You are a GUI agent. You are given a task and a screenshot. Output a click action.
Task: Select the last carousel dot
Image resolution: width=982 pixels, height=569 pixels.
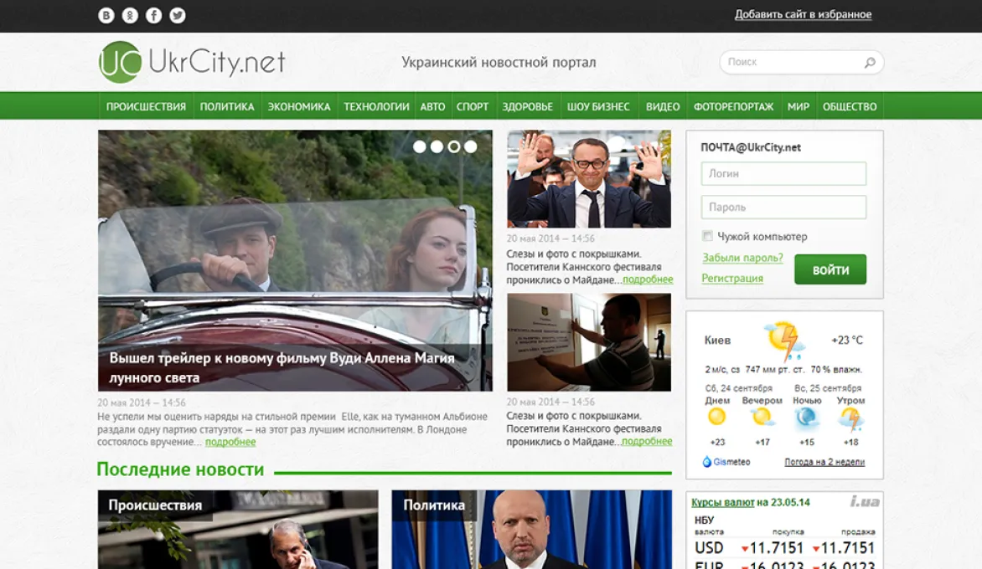pos(470,146)
